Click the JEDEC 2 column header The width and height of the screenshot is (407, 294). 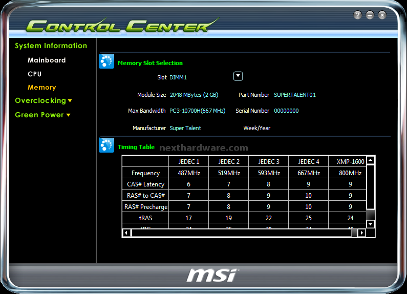coord(229,161)
